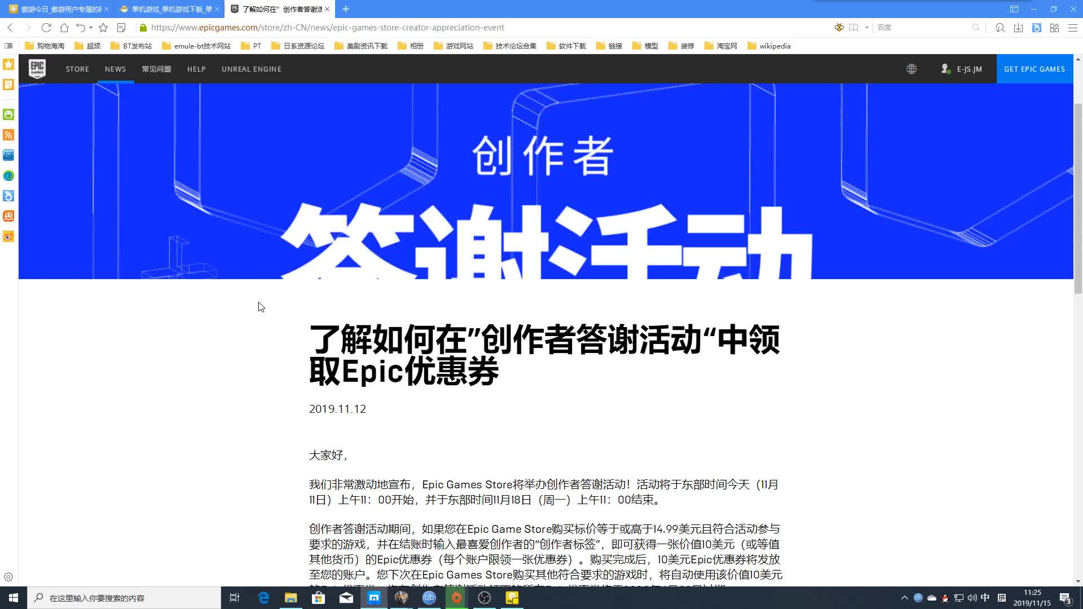Switch to the 单机游戏 tab
Image resolution: width=1083 pixels, height=609 pixels.
[x=170, y=9]
